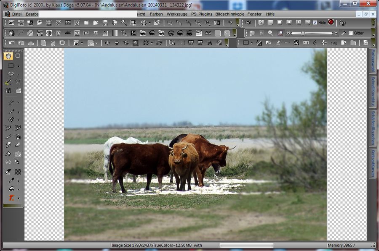The image size is (379, 251).
Task: Open the PS_Plugins menu
Action: 202,14
